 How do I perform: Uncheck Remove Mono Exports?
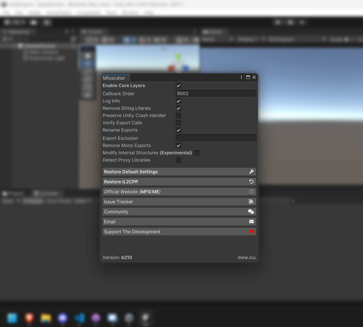178,146
